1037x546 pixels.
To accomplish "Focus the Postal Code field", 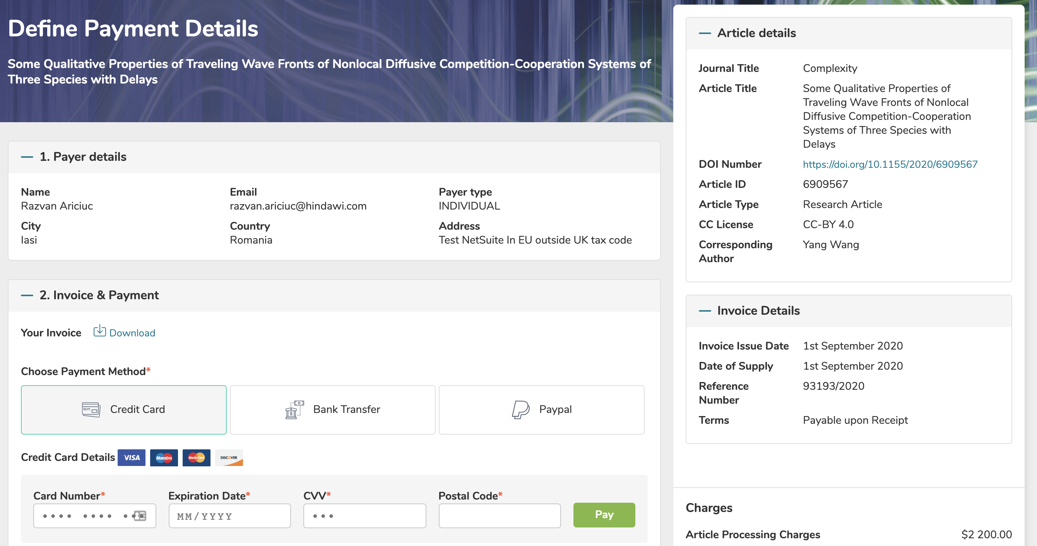I will [x=500, y=516].
